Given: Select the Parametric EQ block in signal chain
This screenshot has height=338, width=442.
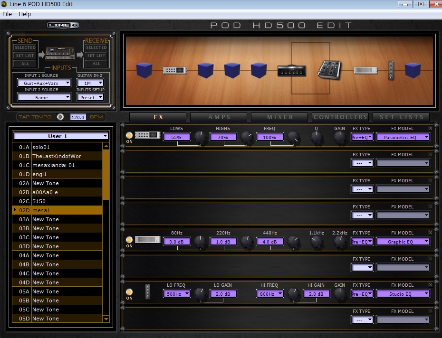Looking at the screenshot, I should [175, 70].
